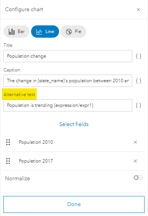Focus the Caption input field
This screenshot has height=216, width=148.
point(68,81)
